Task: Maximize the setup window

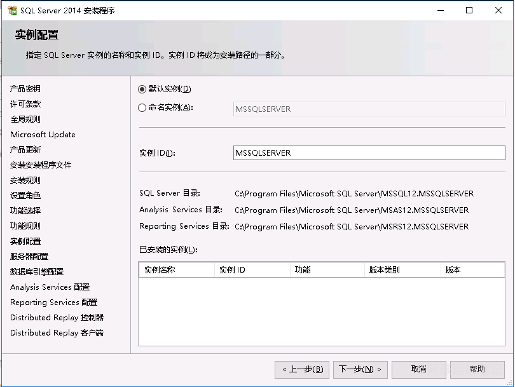Action: [469, 10]
